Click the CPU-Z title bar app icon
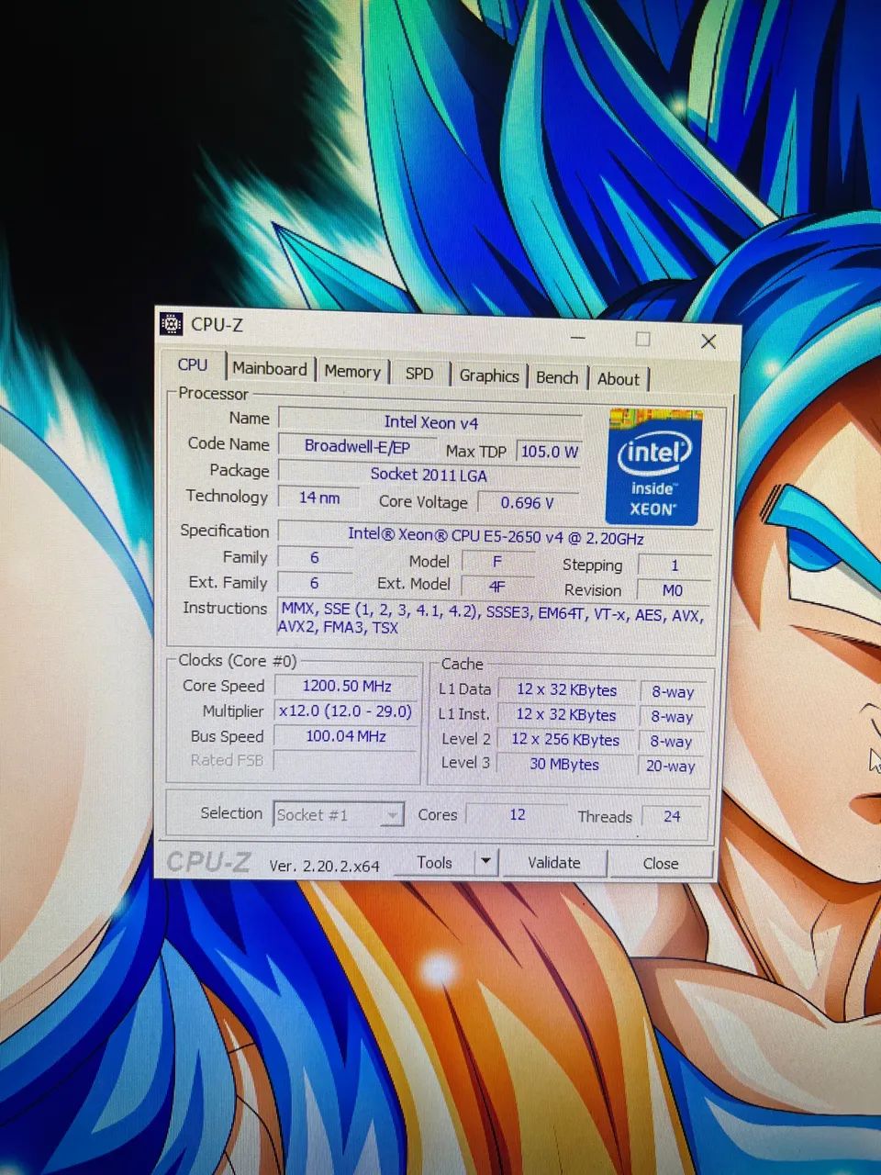Viewport: 881px width, 1175px height. pos(172,323)
